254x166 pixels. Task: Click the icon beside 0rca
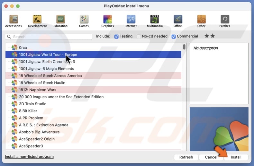(x=14, y=48)
